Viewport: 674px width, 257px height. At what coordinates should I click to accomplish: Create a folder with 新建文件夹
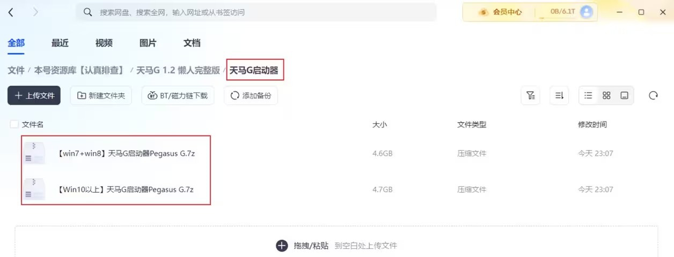(x=101, y=95)
